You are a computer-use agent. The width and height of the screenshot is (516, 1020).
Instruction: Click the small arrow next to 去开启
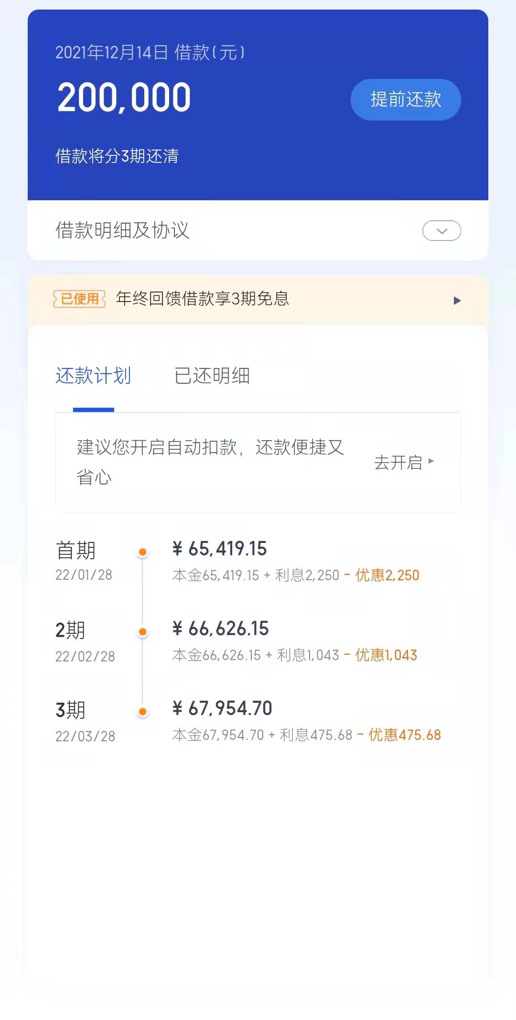click(x=431, y=461)
